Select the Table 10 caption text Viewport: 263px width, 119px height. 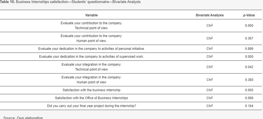pyautogui.click(x=71, y=2)
